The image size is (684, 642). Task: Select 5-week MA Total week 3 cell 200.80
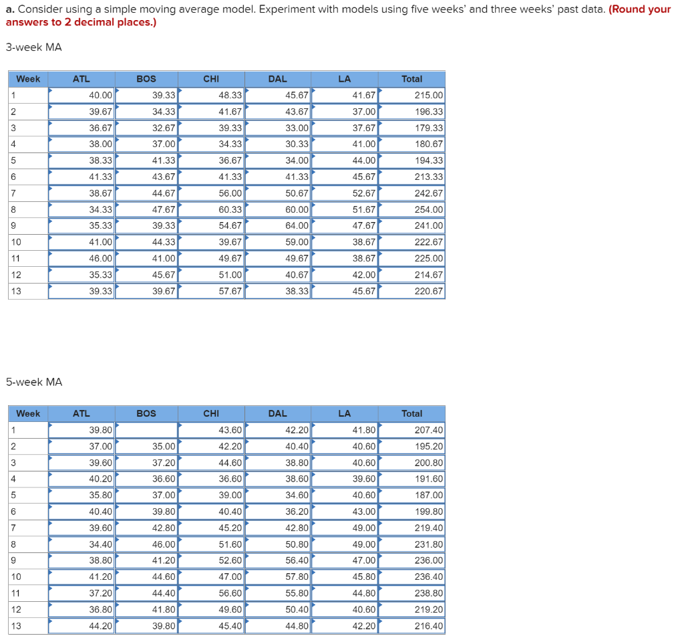[411, 463]
